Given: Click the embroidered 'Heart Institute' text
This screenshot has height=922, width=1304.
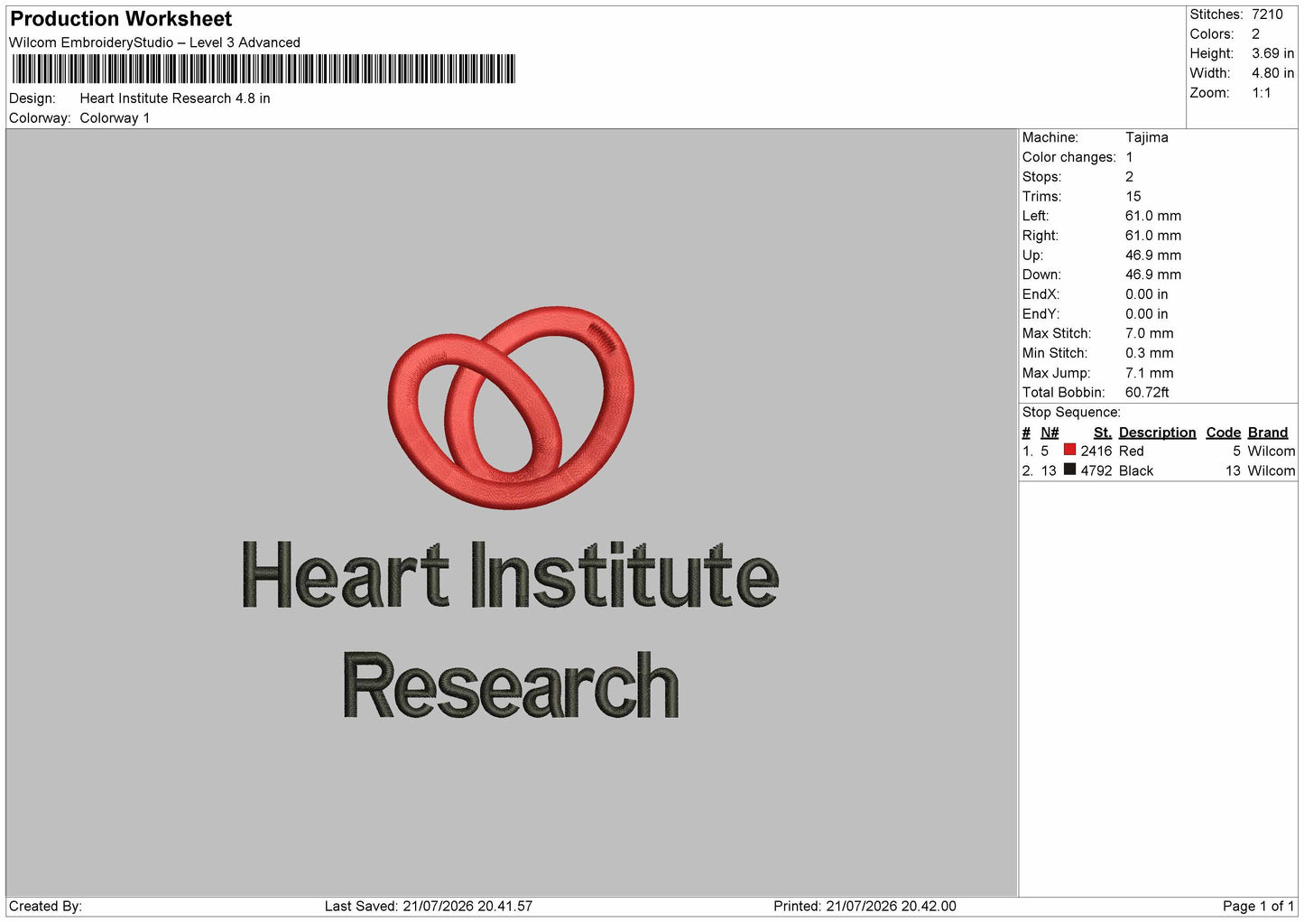Looking at the screenshot, I should (510, 575).
